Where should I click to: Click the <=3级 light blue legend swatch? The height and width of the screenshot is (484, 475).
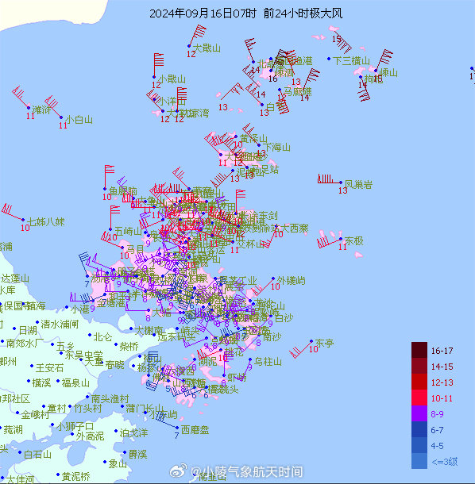(419, 461)
